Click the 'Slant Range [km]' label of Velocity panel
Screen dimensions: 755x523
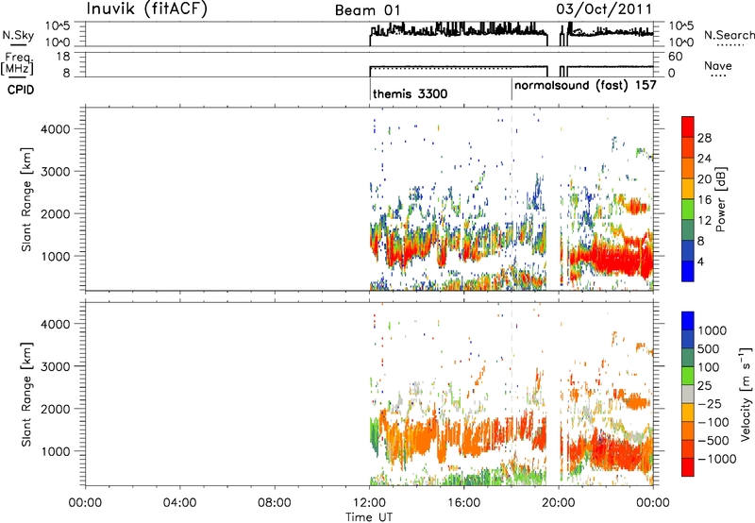26,394
